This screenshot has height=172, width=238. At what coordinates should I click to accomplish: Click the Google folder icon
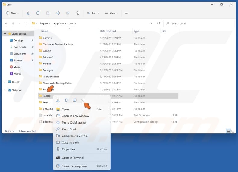click(40, 51)
